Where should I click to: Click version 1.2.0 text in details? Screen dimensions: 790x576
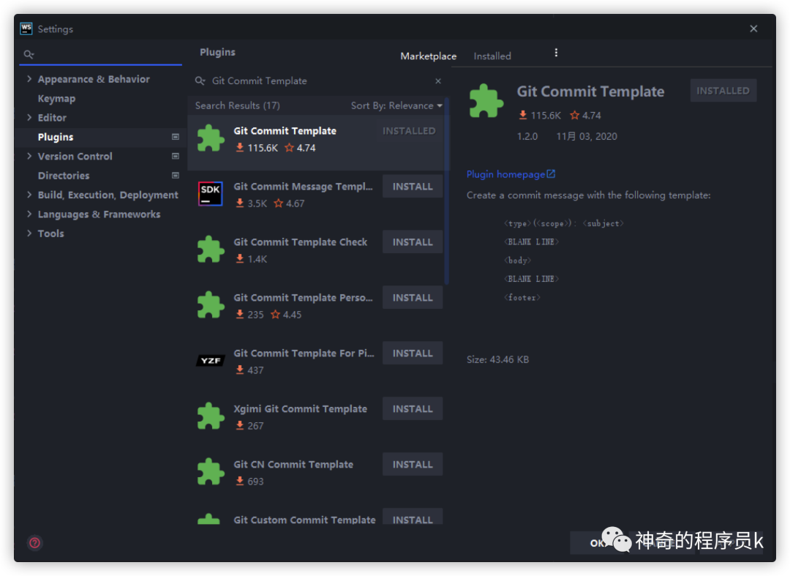pyautogui.click(x=527, y=136)
